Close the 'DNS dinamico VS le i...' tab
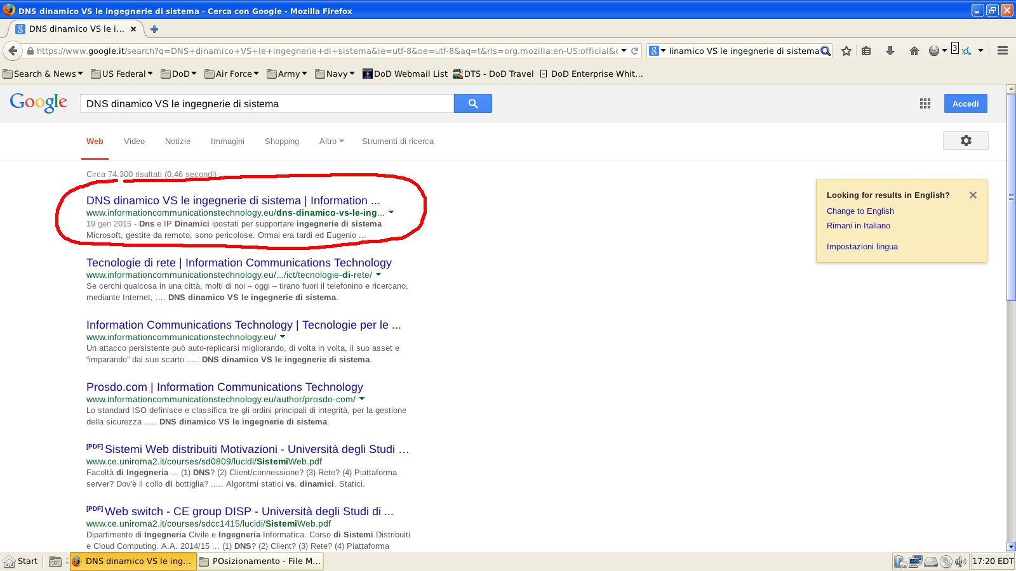The height and width of the screenshot is (571, 1016). (x=133, y=29)
